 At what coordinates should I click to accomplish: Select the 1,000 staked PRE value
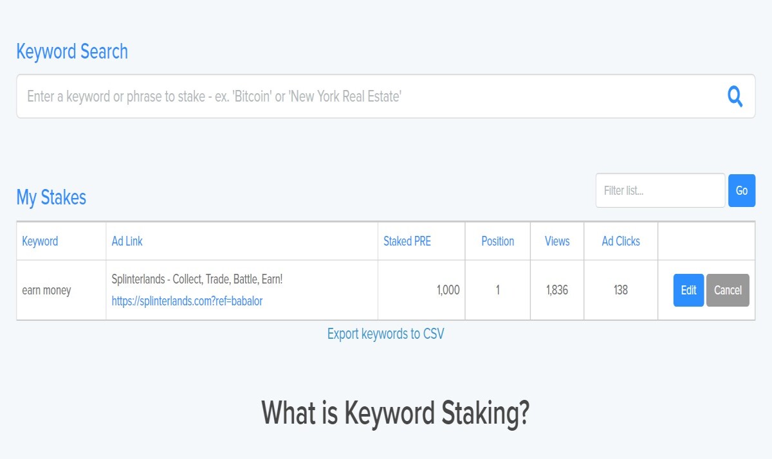click(x=448, y=290)
